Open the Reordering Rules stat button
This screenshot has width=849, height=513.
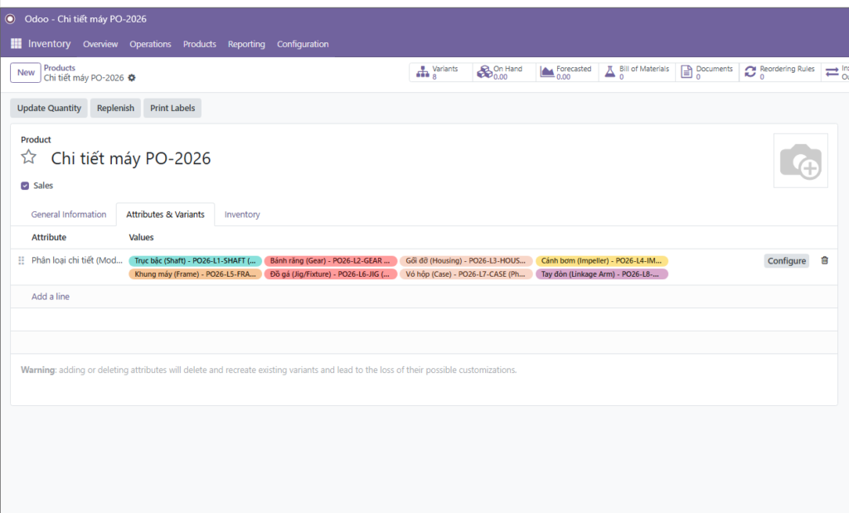(x=779, y=73)
